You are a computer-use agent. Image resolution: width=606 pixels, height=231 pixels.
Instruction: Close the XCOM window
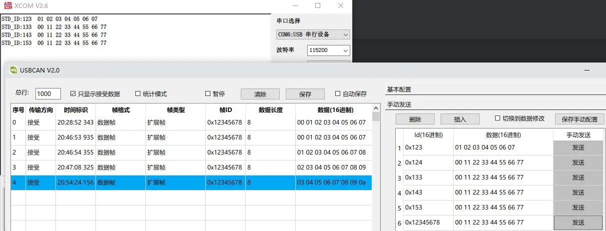pyautogui.click(x=341, y=5)
